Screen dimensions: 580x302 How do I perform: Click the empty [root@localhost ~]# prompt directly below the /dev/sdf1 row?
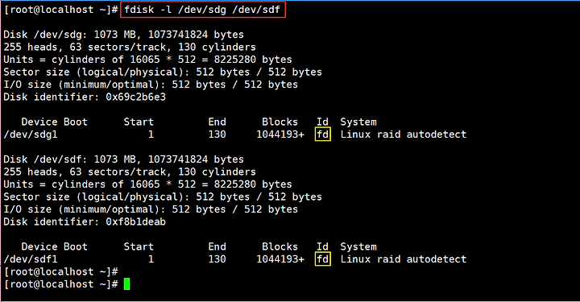coord(61,271)
